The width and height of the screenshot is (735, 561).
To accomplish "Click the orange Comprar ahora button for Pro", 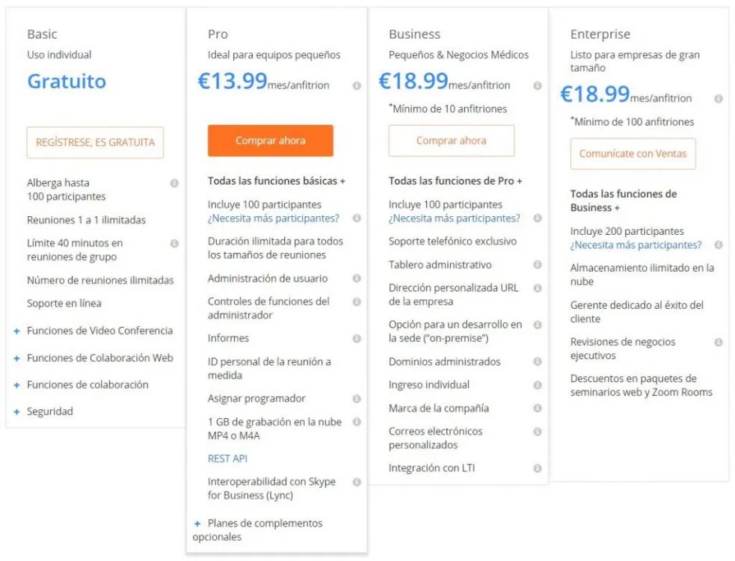I will (x=271, y=141).
